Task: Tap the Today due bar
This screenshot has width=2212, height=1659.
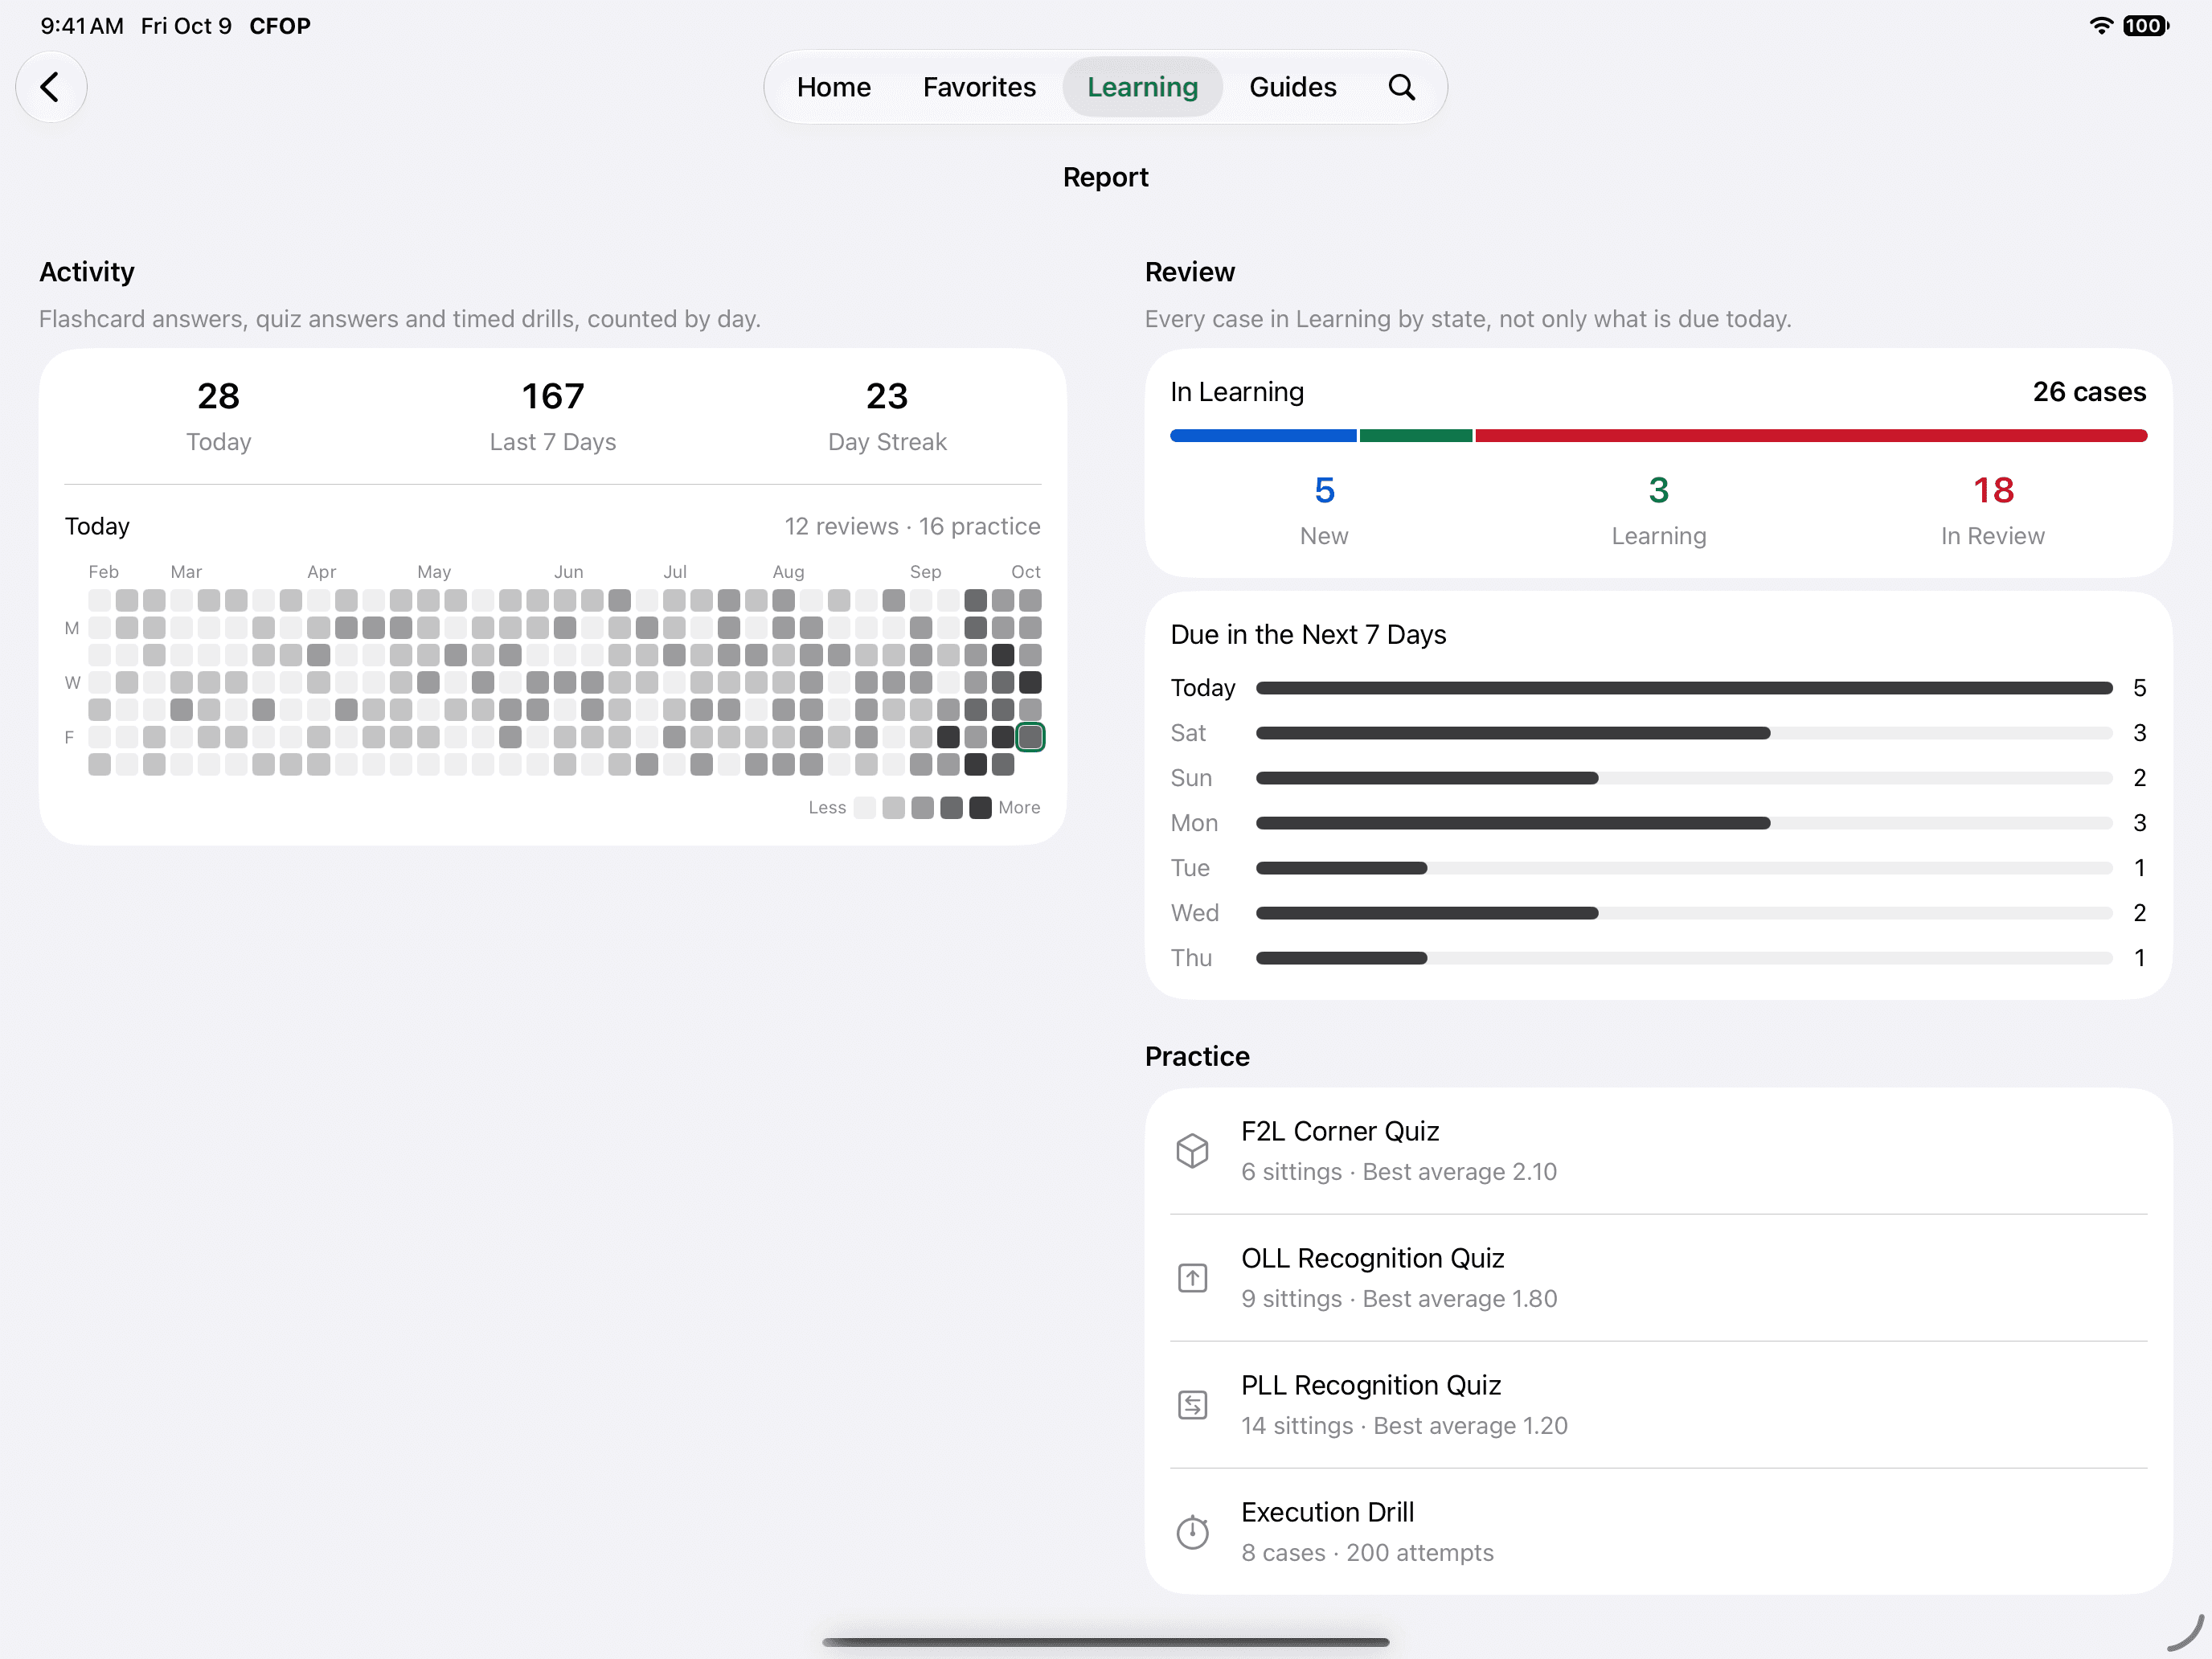Action: click(x=1684, y=688)
